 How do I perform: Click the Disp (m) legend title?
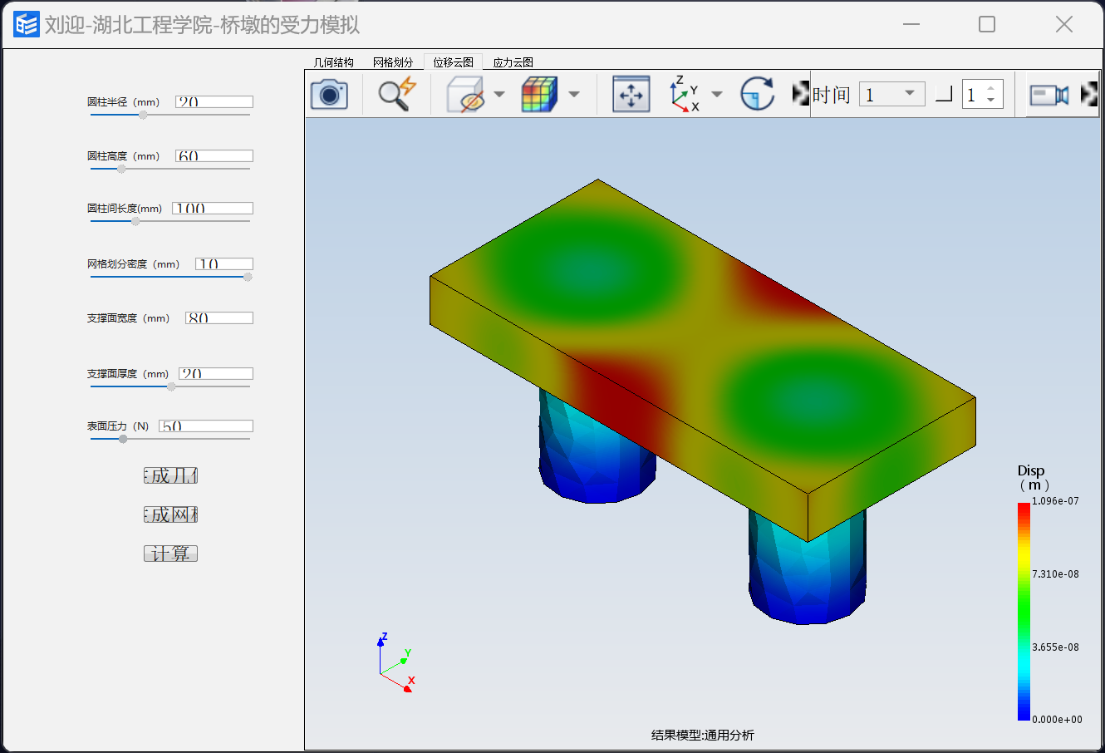pyautogui.click(x=1033, y=477)
